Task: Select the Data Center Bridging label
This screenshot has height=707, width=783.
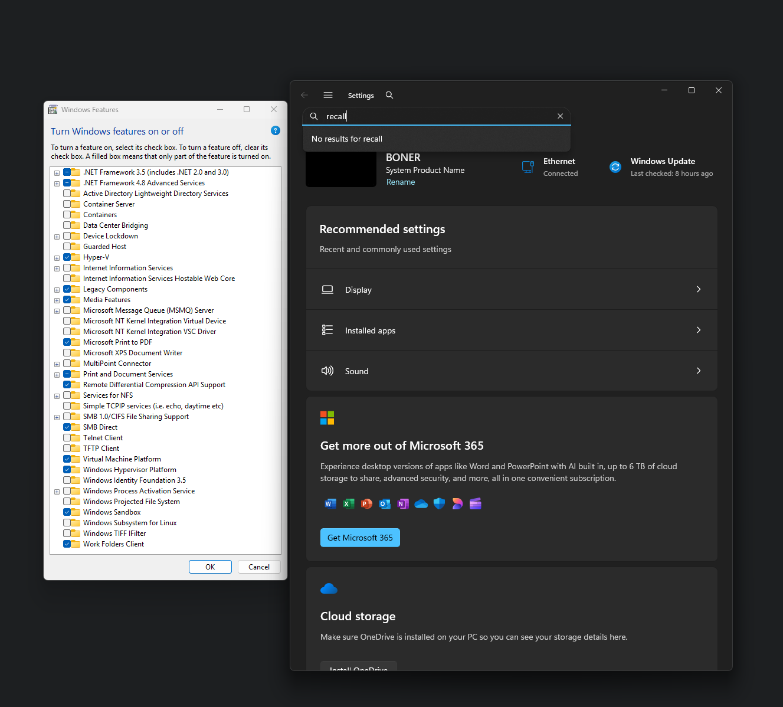Action: point(116,225)
